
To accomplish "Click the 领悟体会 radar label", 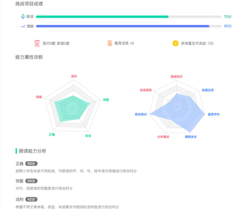I will pyautogui.click(x=191, y=137).
